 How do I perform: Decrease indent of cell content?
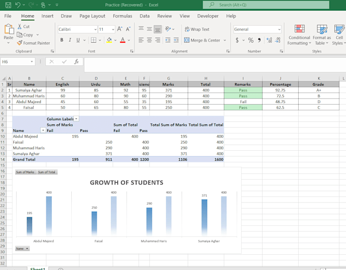[168, 40]
